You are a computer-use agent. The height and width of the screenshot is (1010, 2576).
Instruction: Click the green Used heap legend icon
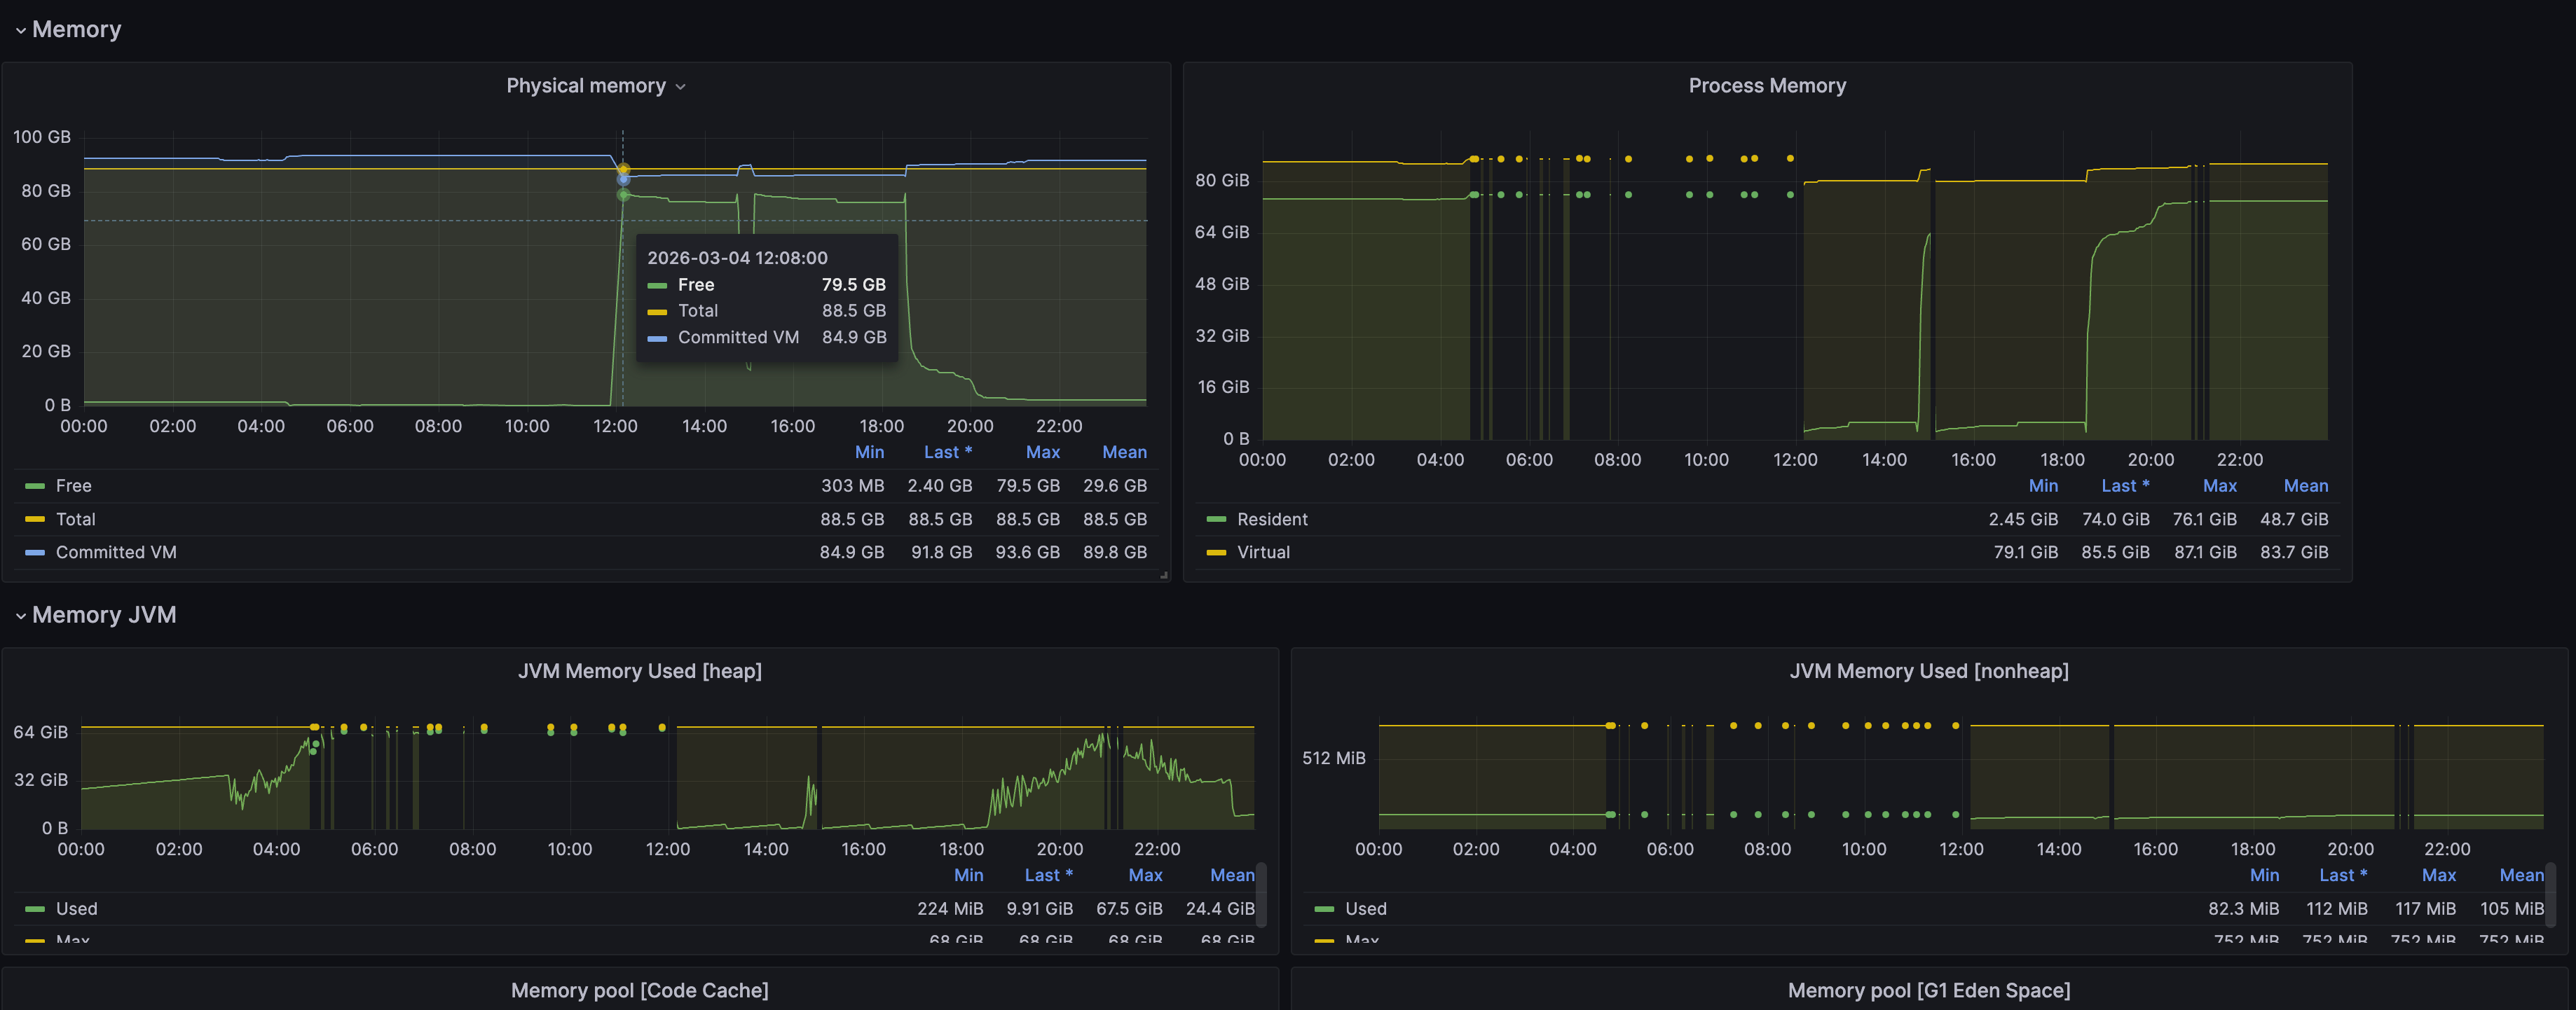[x=35, y=909]
